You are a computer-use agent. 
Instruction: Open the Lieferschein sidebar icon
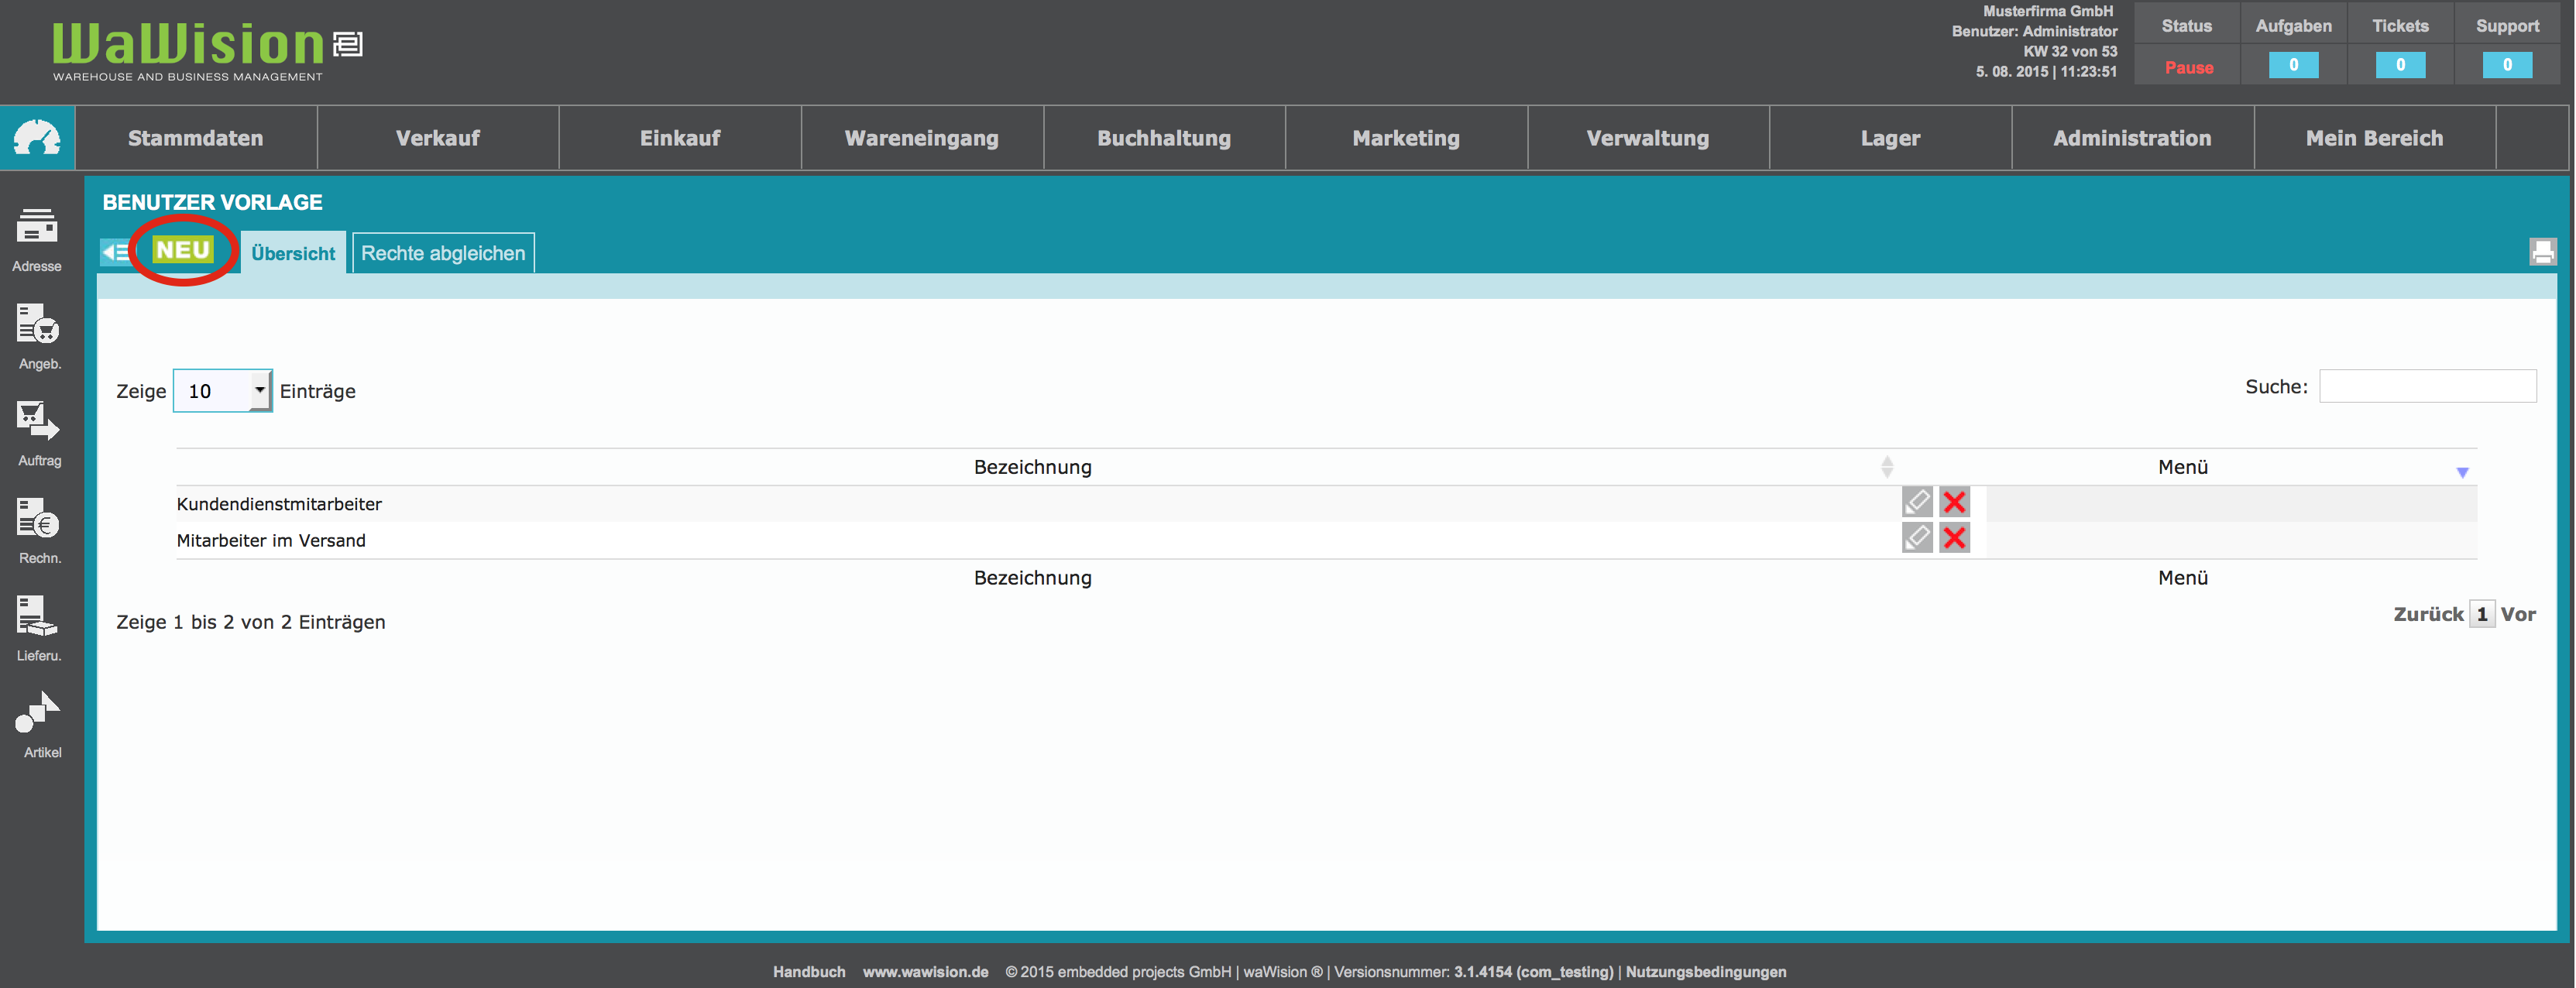(x=37, y=616)
